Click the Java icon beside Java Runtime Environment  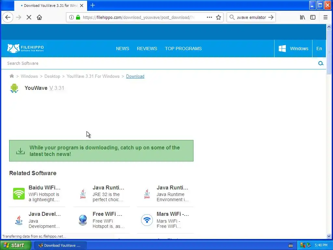pos(147,194)
